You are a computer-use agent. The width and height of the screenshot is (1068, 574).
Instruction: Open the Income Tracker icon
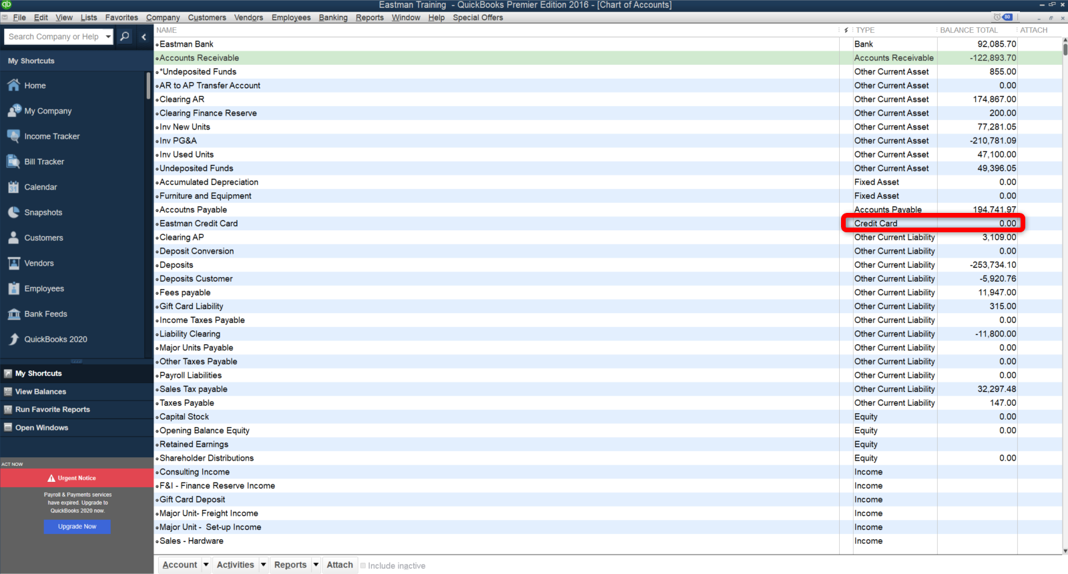point(13,136)
